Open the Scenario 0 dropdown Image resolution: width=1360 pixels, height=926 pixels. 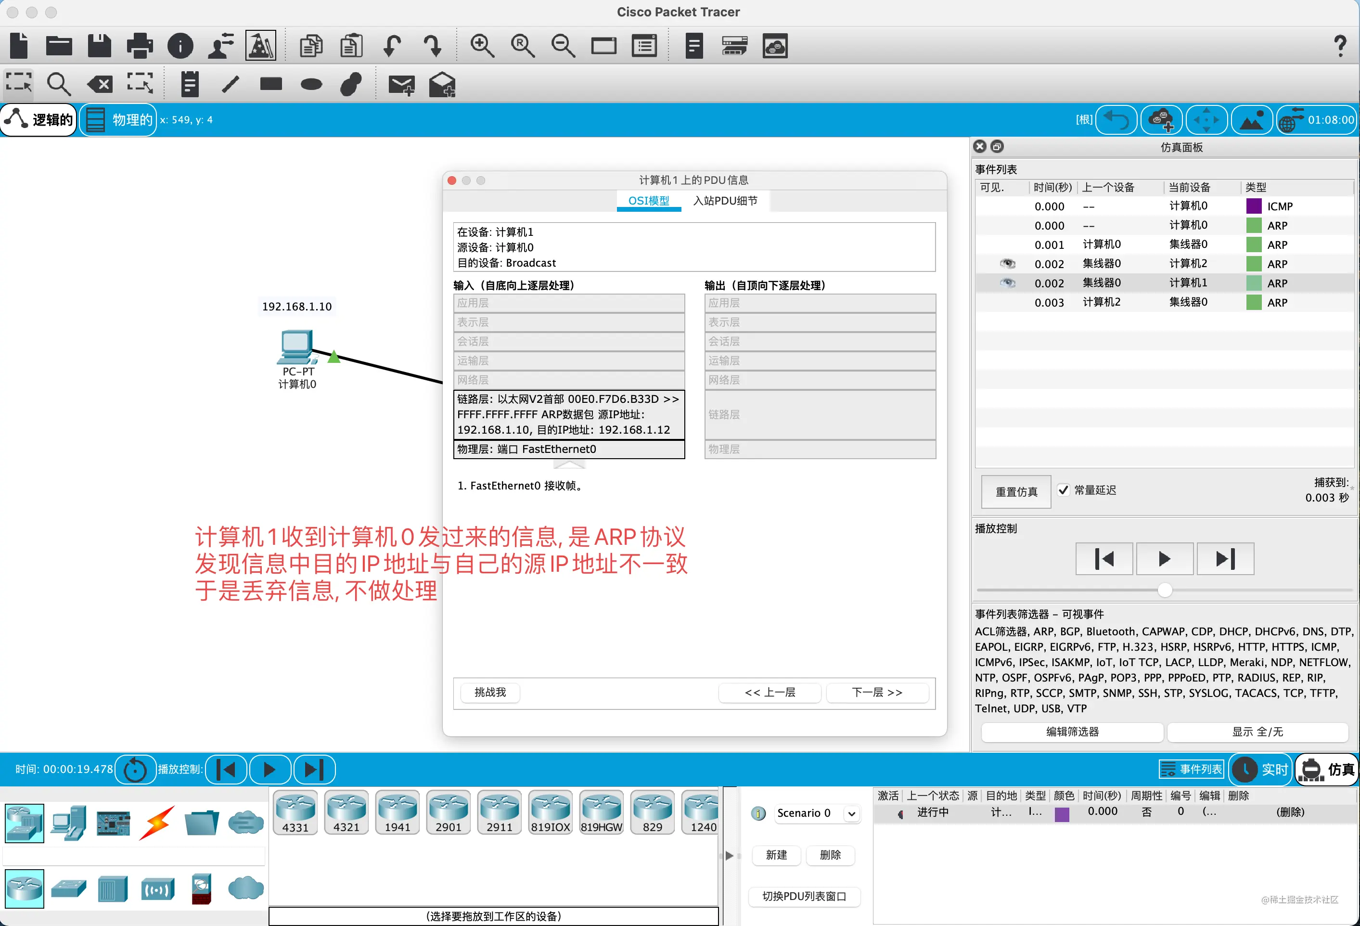(817, 813)
